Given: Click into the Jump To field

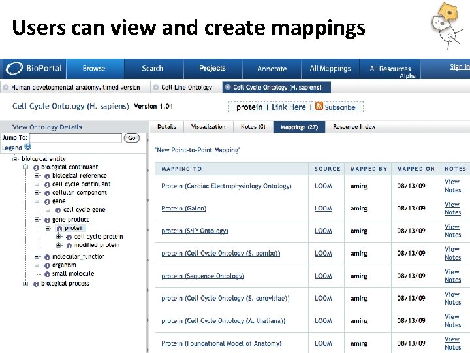Looking at the screenshot, I should 76,138.
